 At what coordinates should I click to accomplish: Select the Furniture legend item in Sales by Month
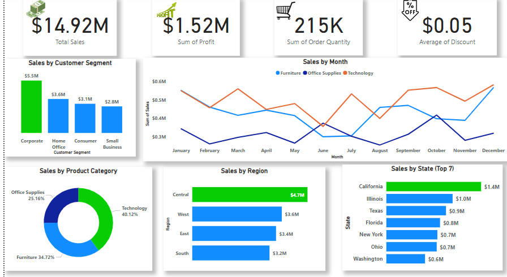(x=288, y=73)
